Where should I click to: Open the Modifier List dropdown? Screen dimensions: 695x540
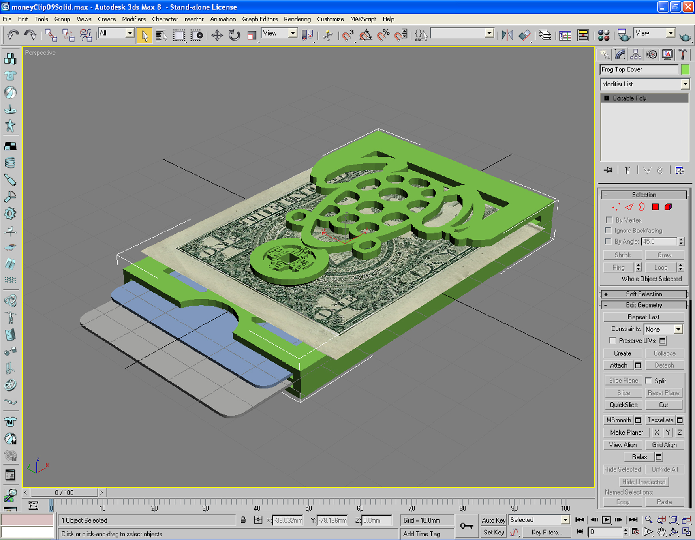click(x=686, y=84)
